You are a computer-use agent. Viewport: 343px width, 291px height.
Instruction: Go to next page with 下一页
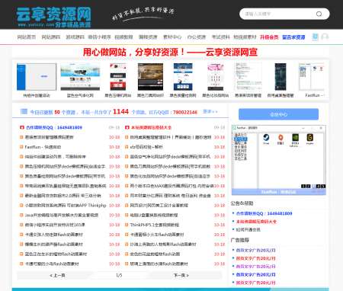click(x=181, y=275)
